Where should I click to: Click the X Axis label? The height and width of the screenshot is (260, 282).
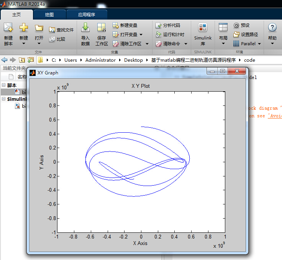tap(140, 243)
